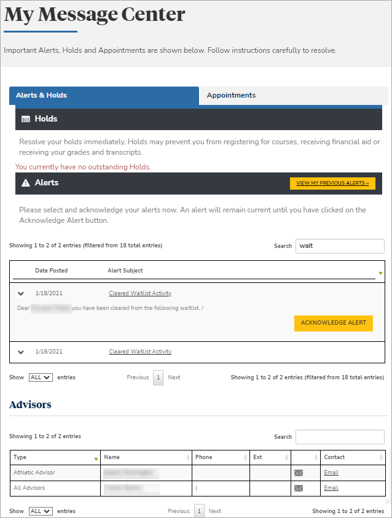Click the green sort arrow in alerts table header
The width and height of the screenshot is (392, 518).
(x=380, y=273)
